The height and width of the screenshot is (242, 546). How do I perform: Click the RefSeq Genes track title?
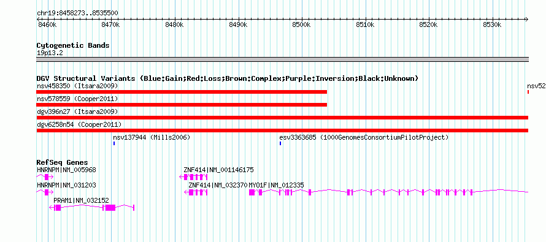[x=62, y=162]
